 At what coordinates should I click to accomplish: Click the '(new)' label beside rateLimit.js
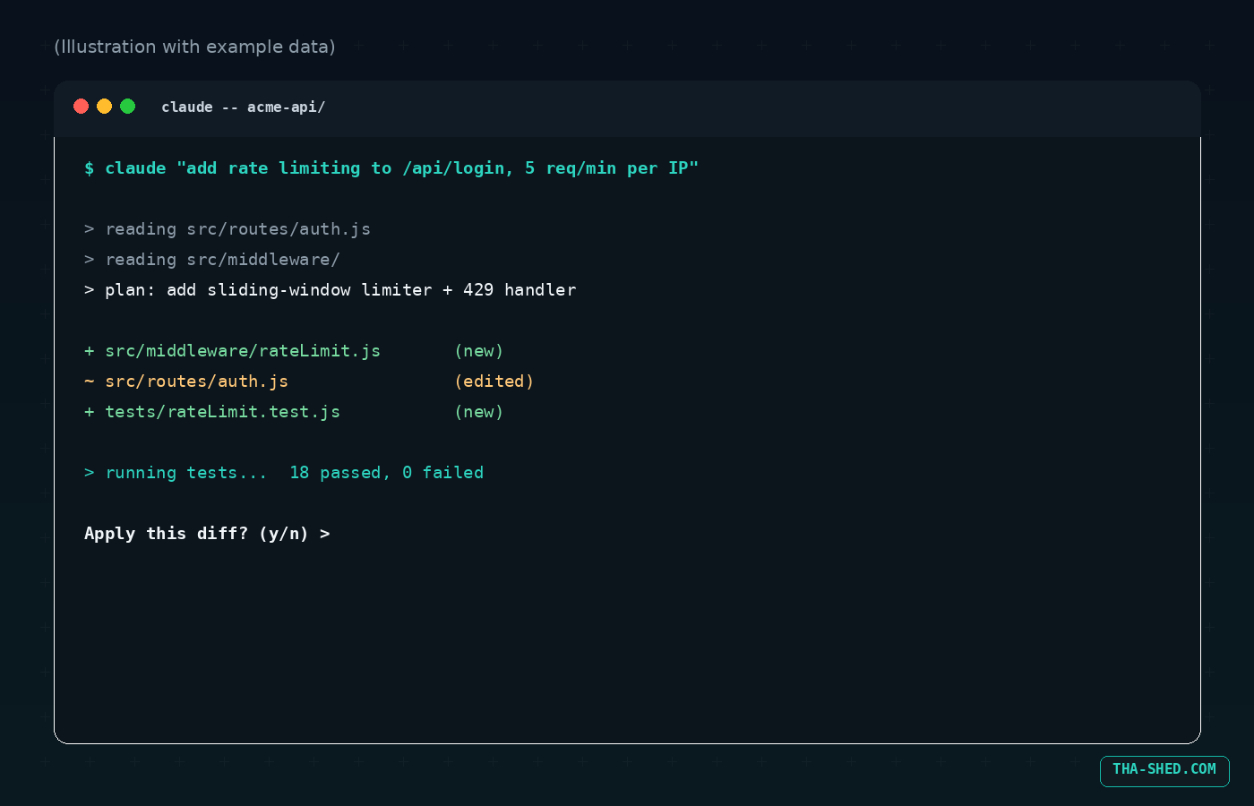click(479, 351)
